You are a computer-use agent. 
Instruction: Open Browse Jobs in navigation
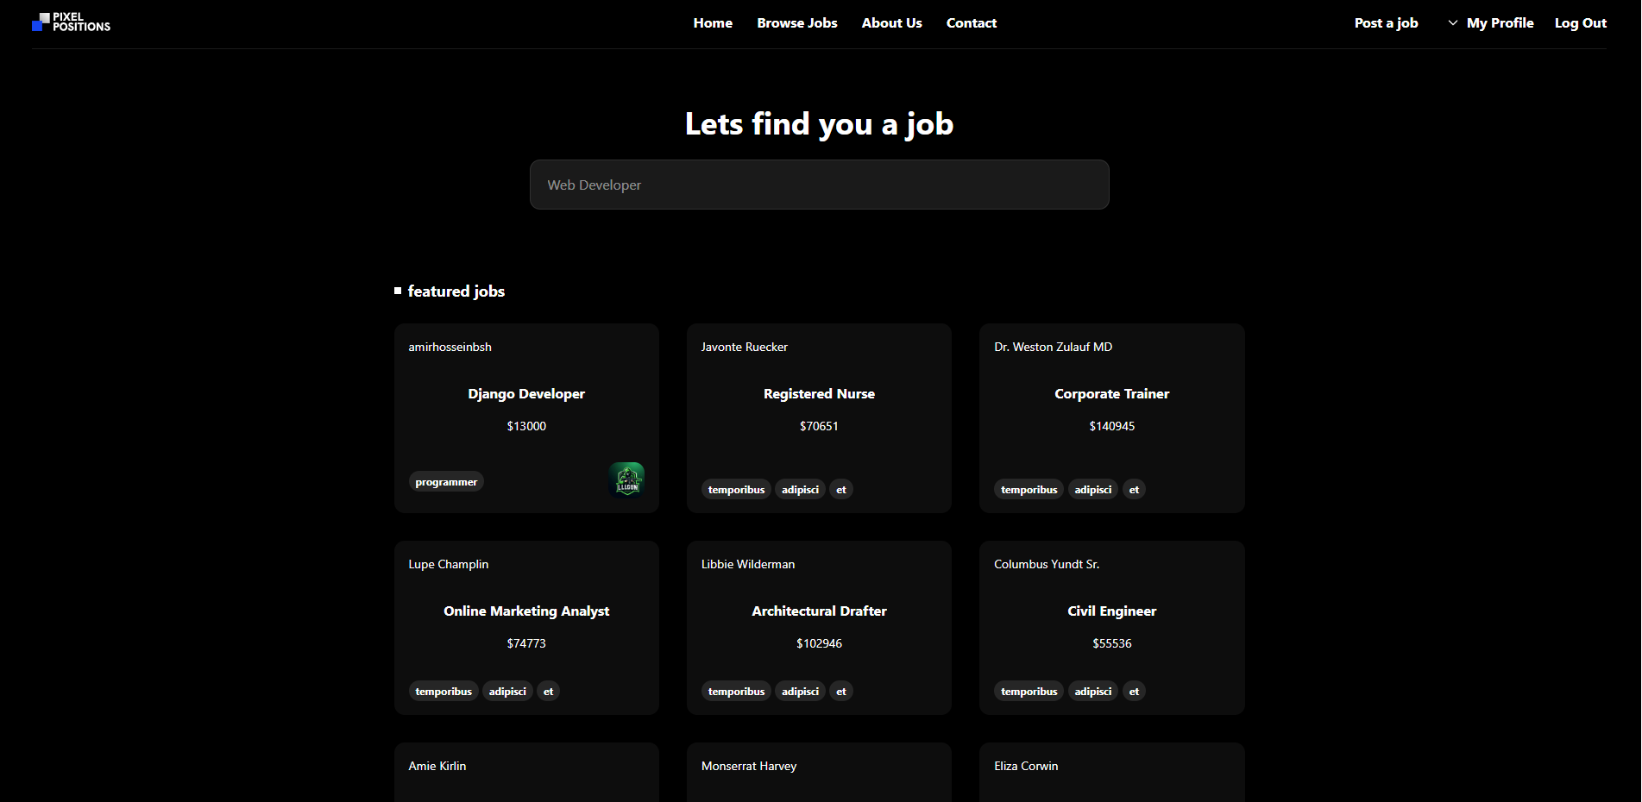click(x=797, y=23)
